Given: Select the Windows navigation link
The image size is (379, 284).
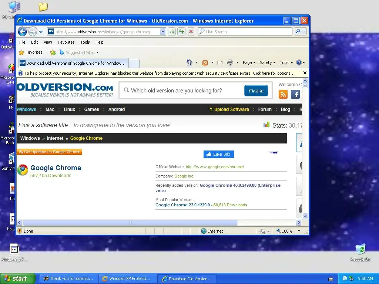Looking at the screenshot, I should pyautogui.click(x=26, y=109).
